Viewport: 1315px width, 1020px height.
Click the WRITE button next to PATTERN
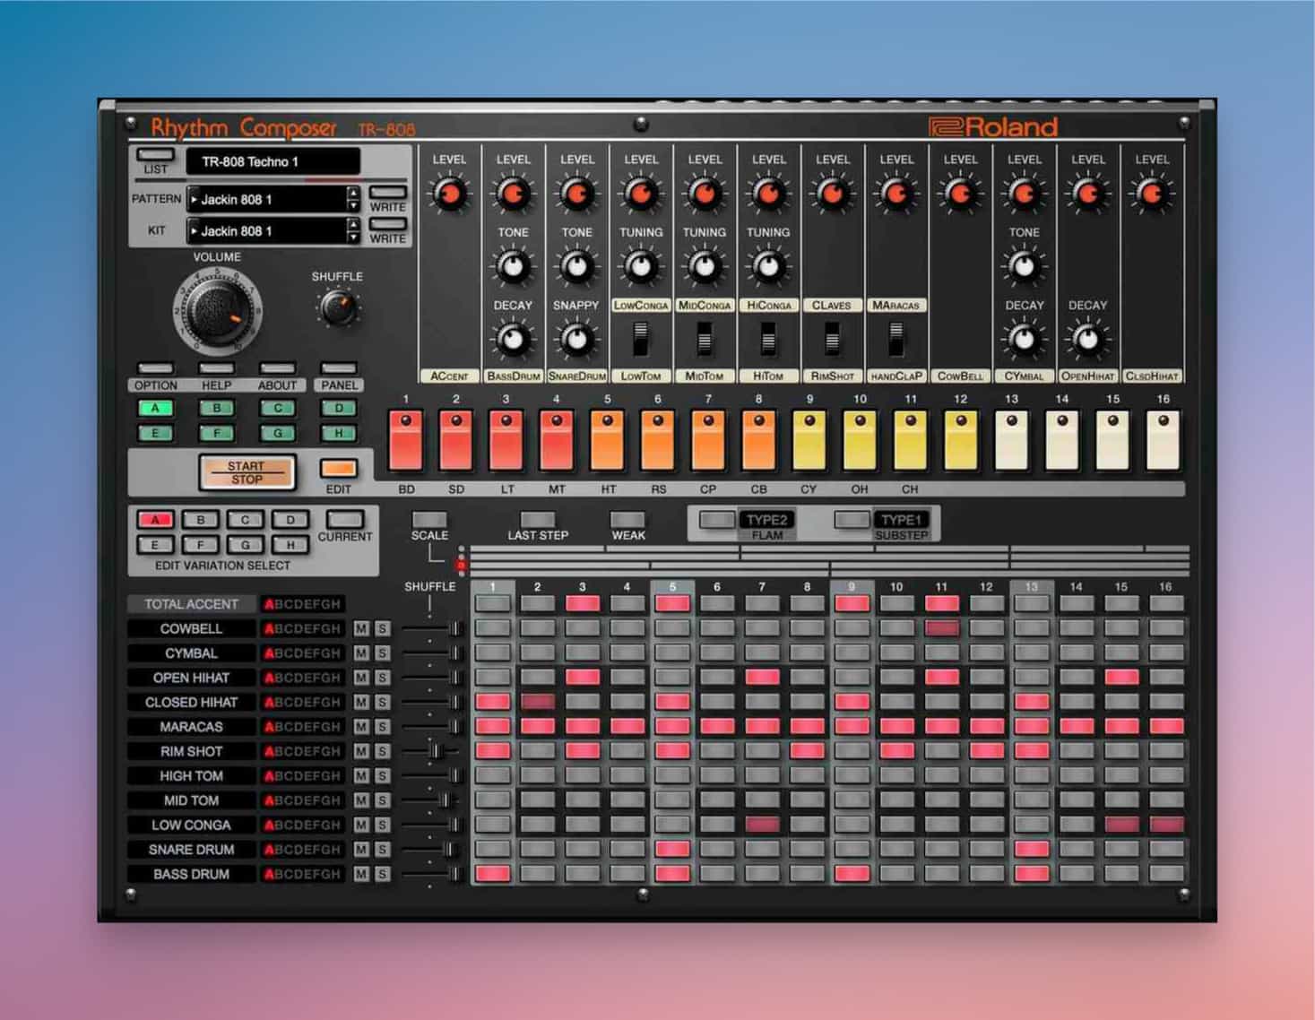point(387,192)
